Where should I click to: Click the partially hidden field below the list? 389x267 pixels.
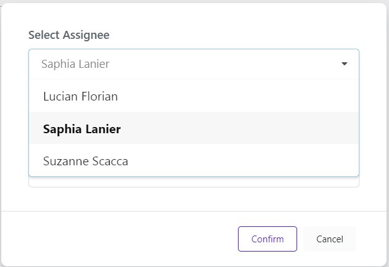click(x=194, y=182)
